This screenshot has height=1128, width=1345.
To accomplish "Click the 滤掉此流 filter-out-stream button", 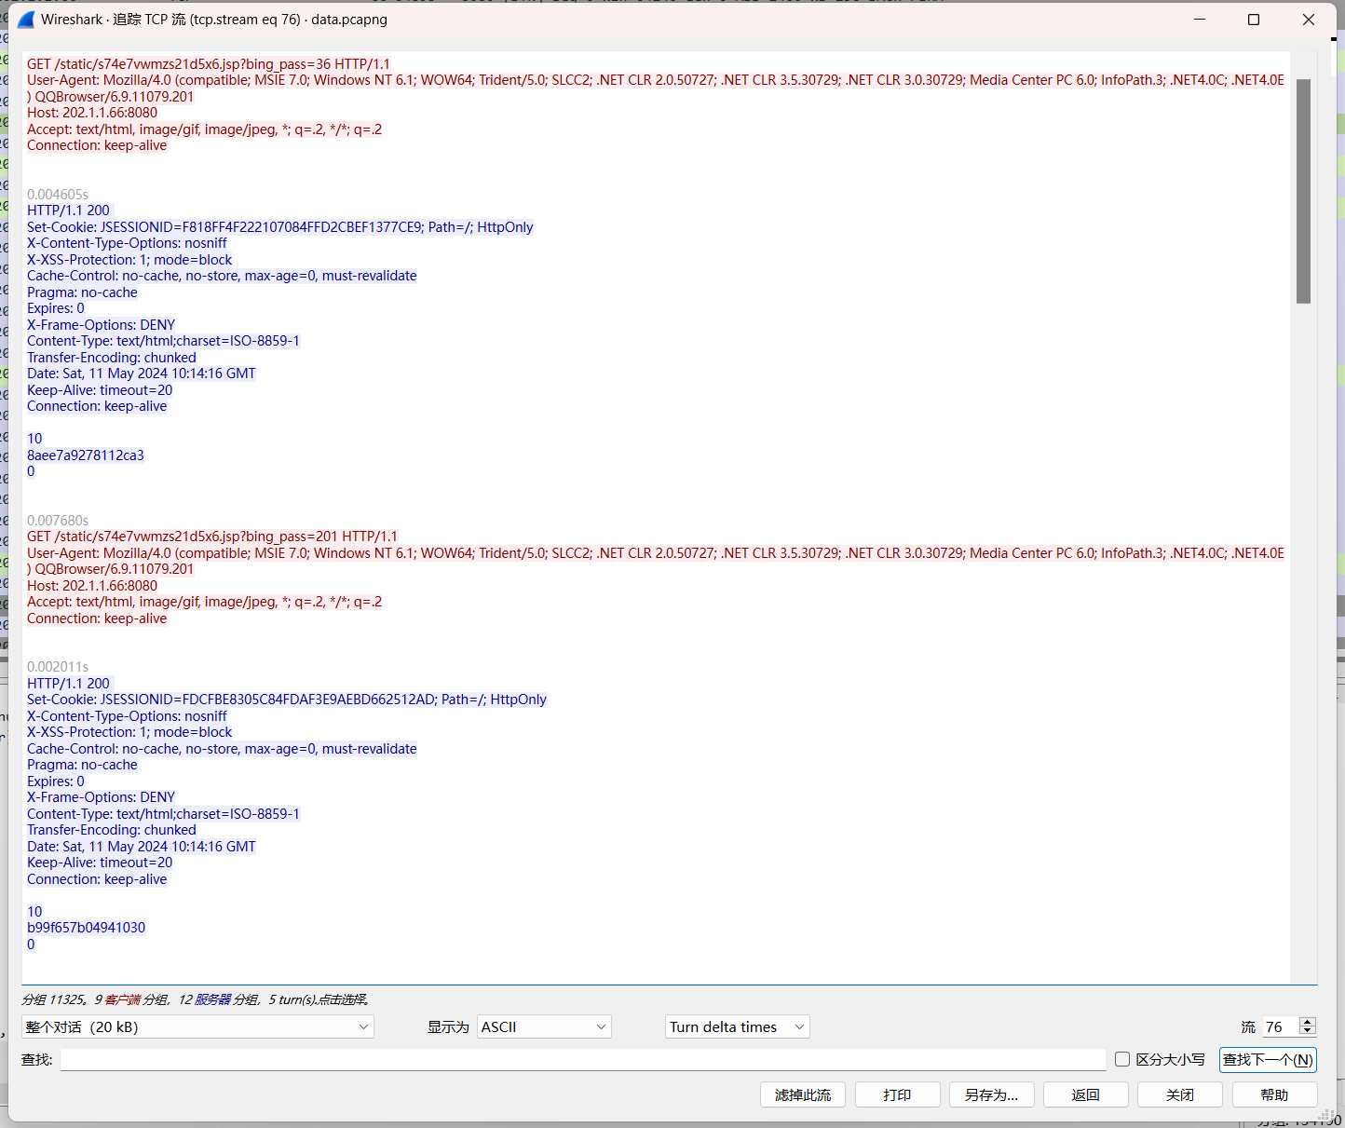I will (802, 1094).
